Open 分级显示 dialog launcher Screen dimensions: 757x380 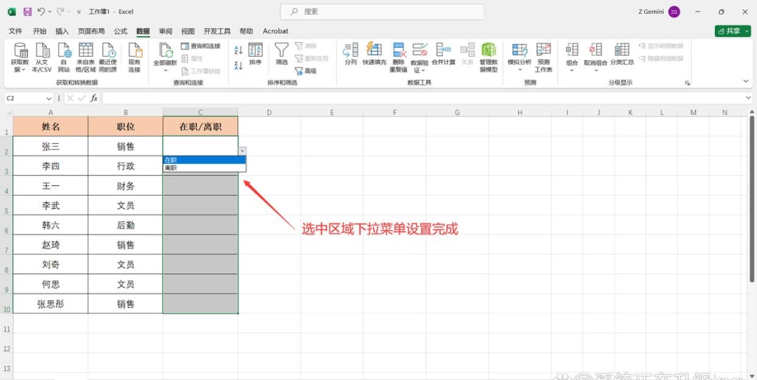pyautogui.click(x=688, y=83)
